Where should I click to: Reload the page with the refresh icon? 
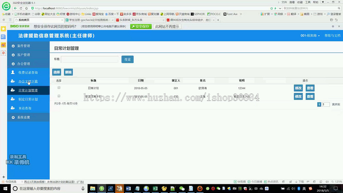(x=21, y=8)
